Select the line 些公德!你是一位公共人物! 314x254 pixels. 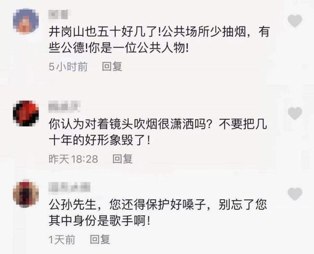tap(119, 48)
